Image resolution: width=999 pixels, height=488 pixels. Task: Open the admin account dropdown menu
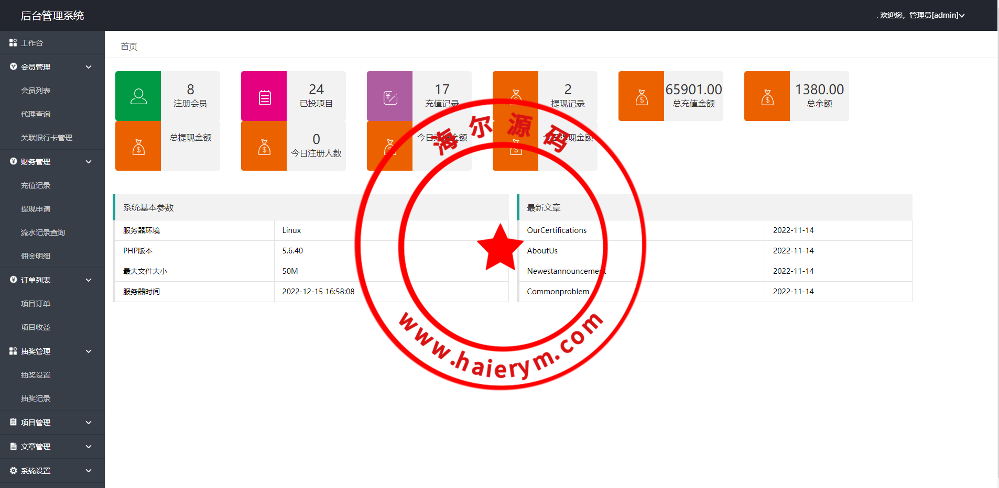(922, 15)
